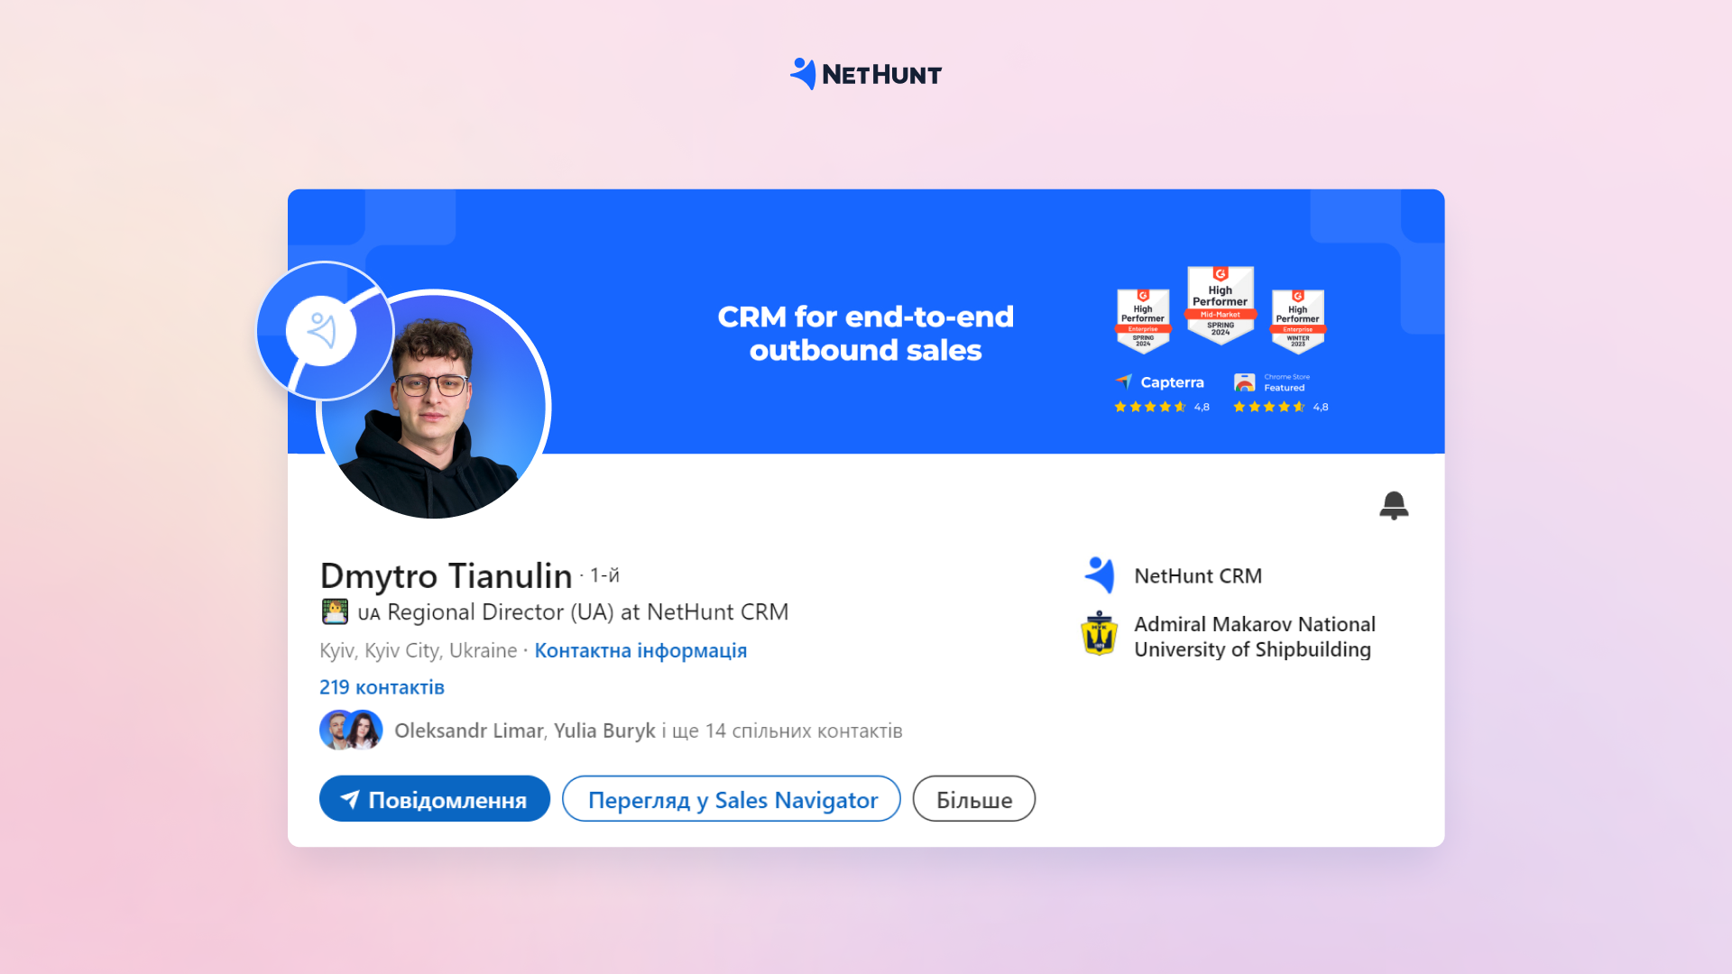Open Перегляд у Sales Navigator
The image size is (1732, 974).
(x=732, y=799)
